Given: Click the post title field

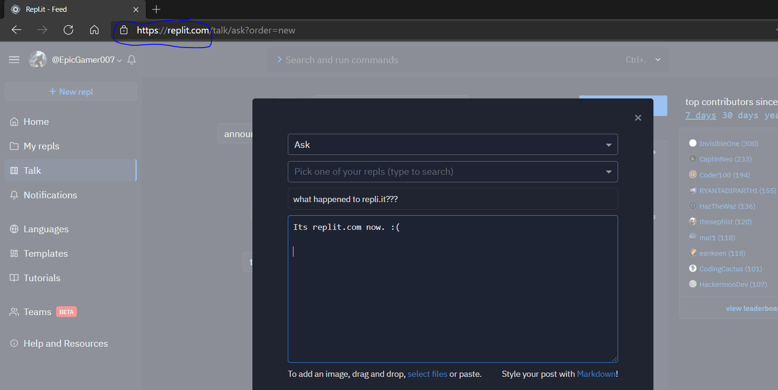Looking at the screenshot, I should click(453, 199).
